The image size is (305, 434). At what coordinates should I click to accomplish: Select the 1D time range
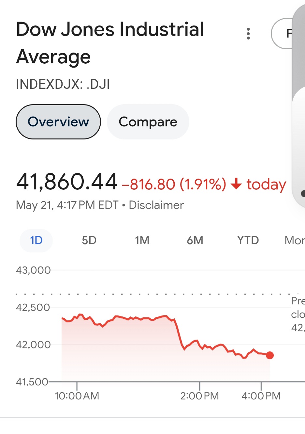point(36,241)
